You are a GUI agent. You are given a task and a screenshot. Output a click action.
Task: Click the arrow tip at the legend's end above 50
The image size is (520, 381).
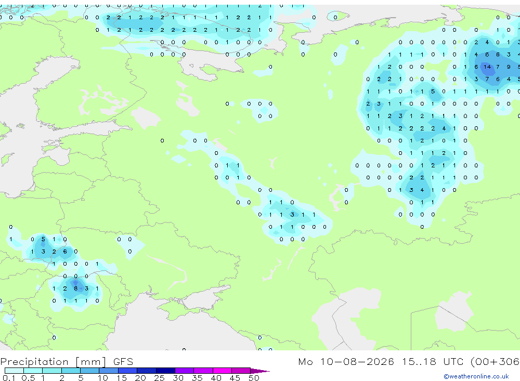[260, 371]
